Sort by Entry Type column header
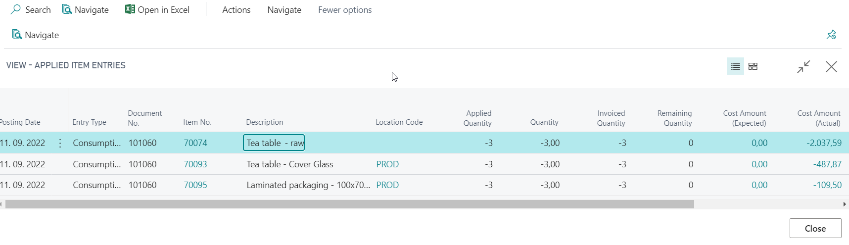Viewport: 849px width, 245px height. pos(89,122)
